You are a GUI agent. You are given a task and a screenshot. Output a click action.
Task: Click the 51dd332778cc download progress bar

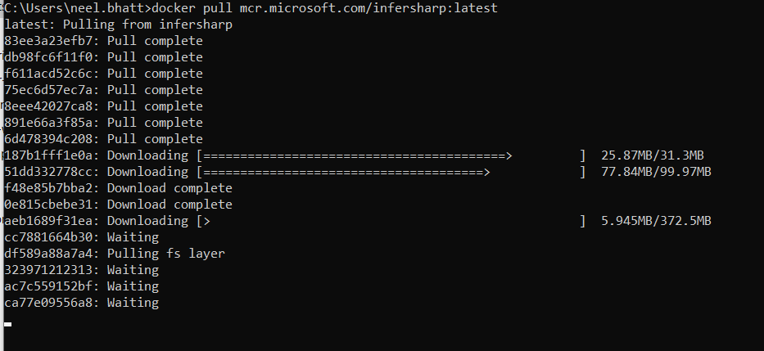tap(391, 172)
